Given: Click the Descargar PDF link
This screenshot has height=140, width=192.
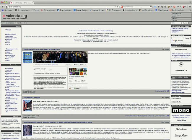Looking at the screenshot, I should coord(176,91).
